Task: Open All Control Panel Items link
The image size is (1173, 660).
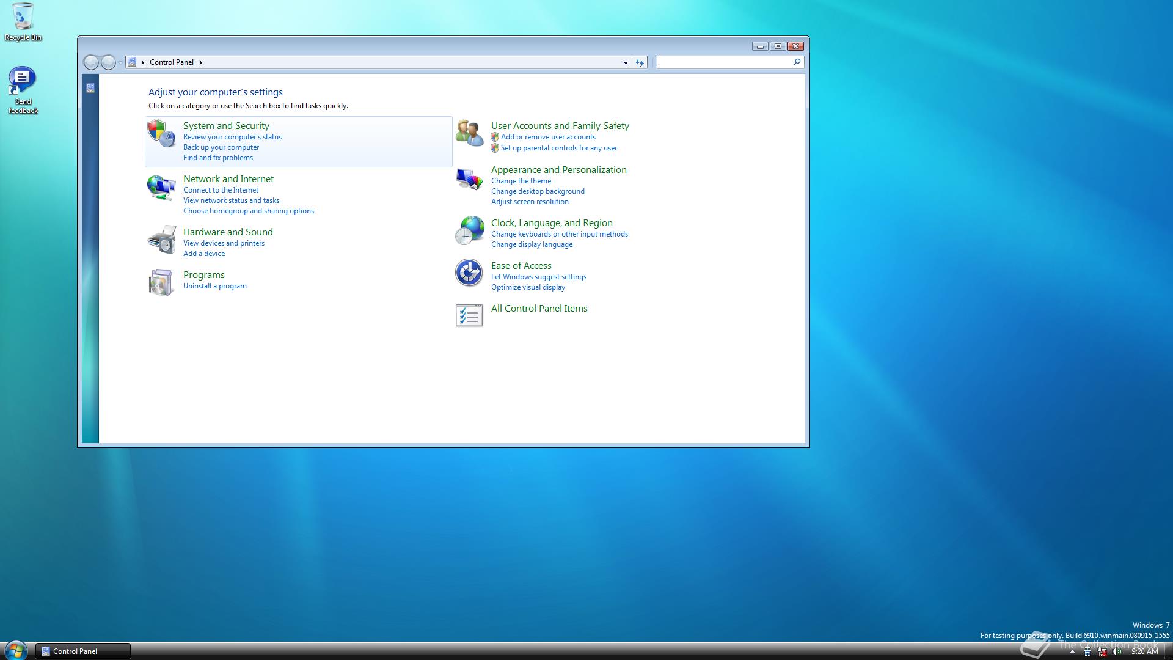Action: click(539, 308)
